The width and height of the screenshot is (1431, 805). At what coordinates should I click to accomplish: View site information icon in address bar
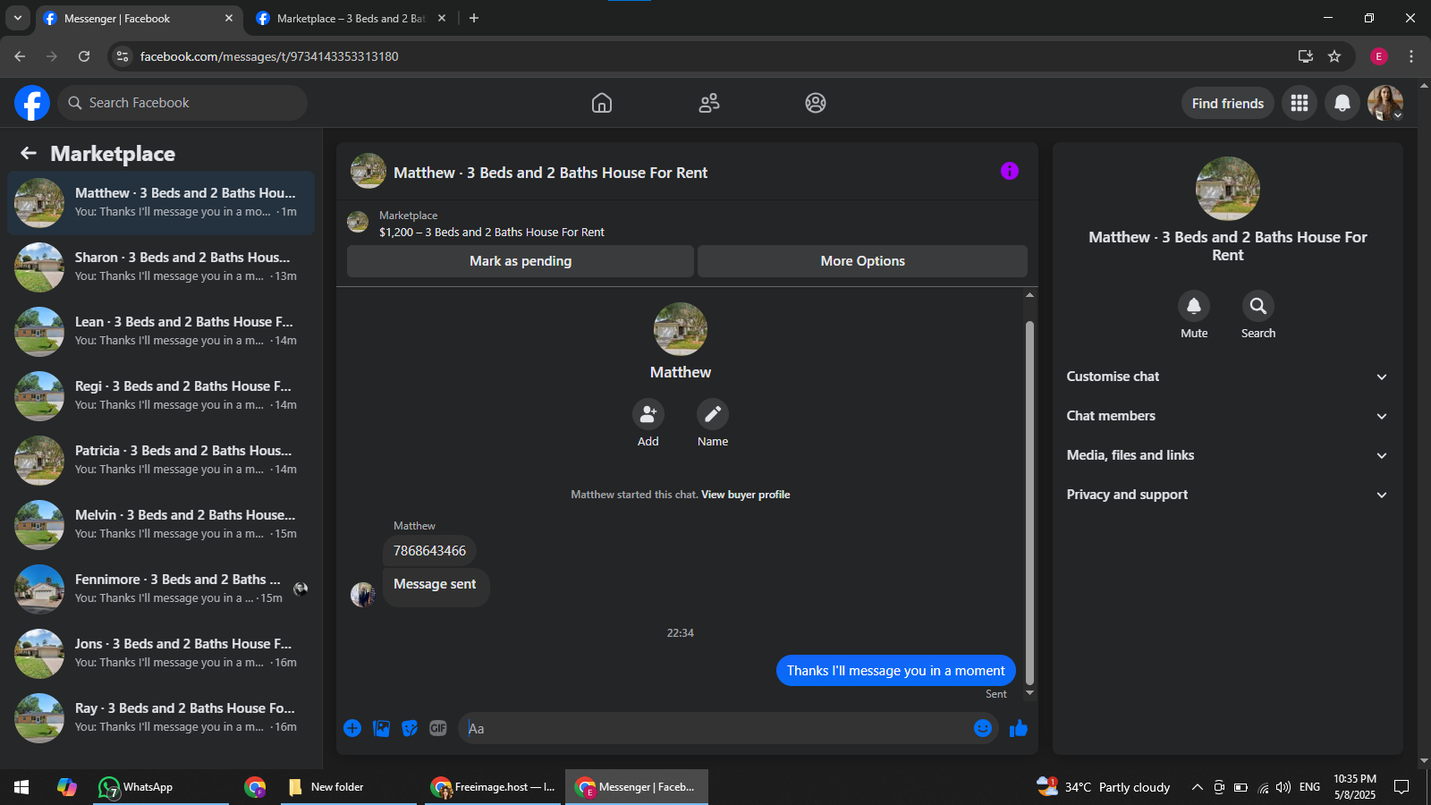point(123,56)
